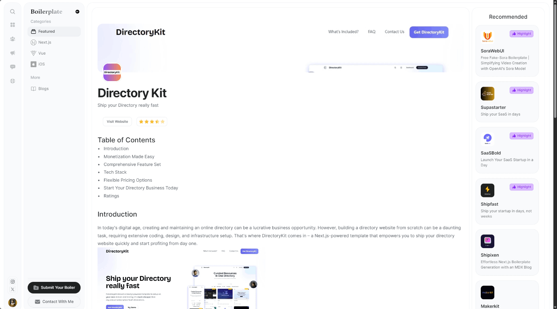Click Highlight badge on Shipfast card
This screenshot has height=309, width=557.
[521, 187]
